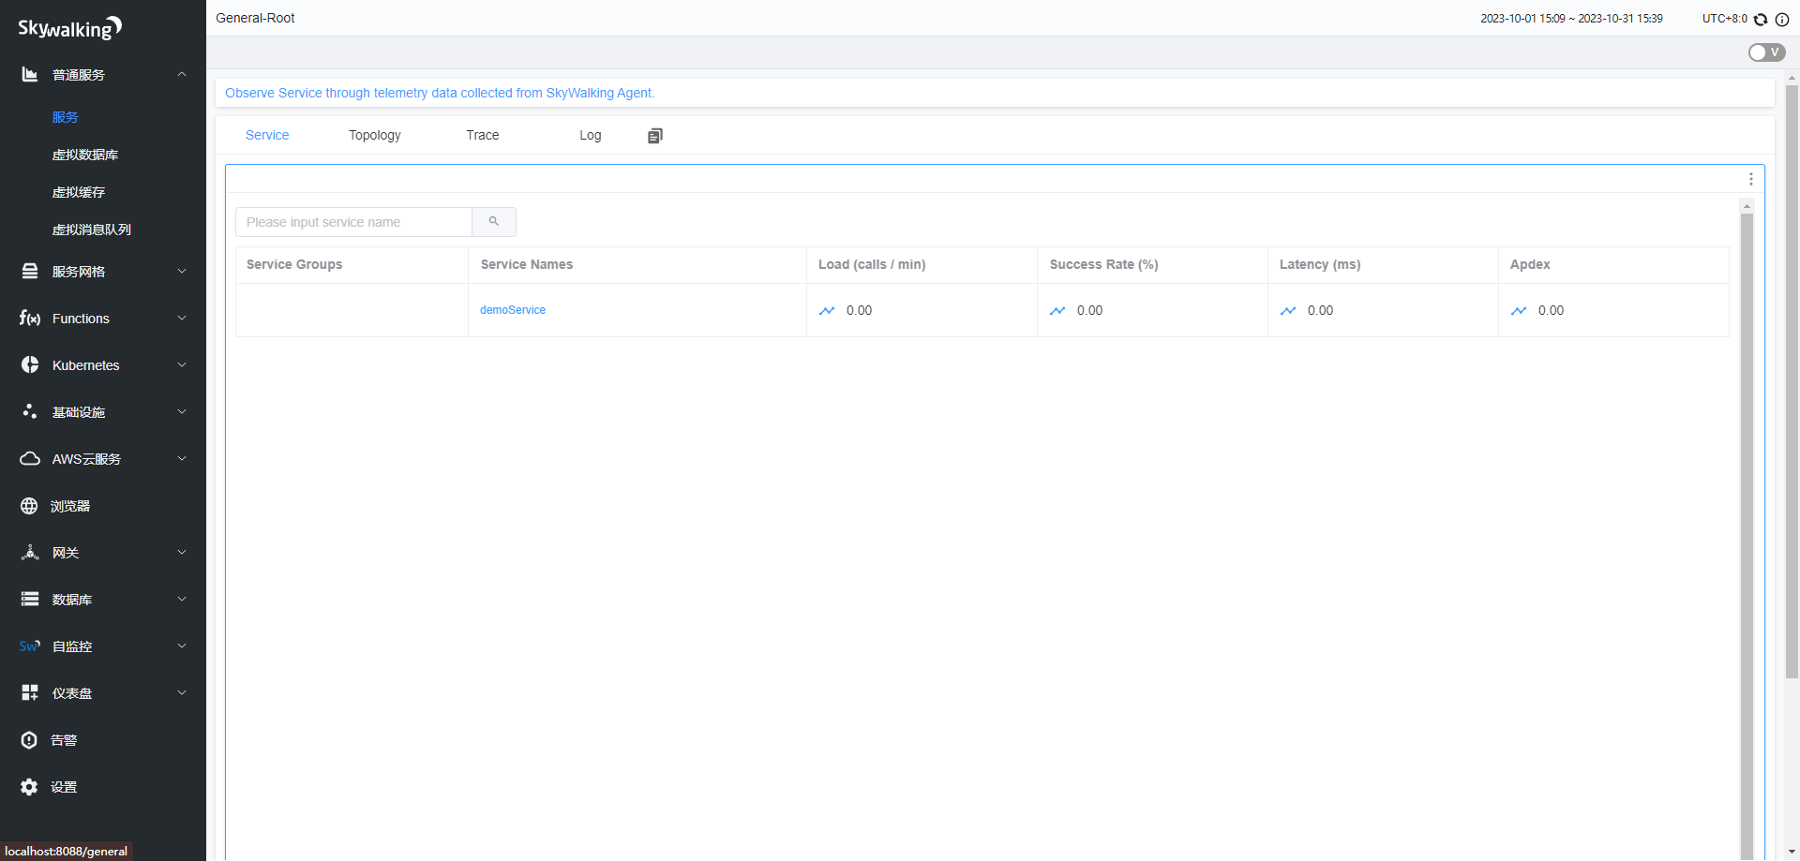Click the copy icon beside Log tab

(654, 136)
